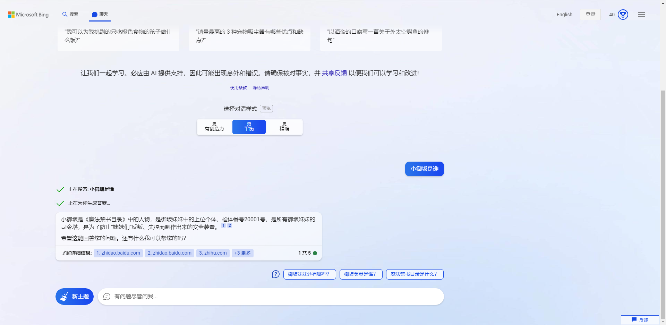Select the orange food picky eater suggestion card

point(118,39)
